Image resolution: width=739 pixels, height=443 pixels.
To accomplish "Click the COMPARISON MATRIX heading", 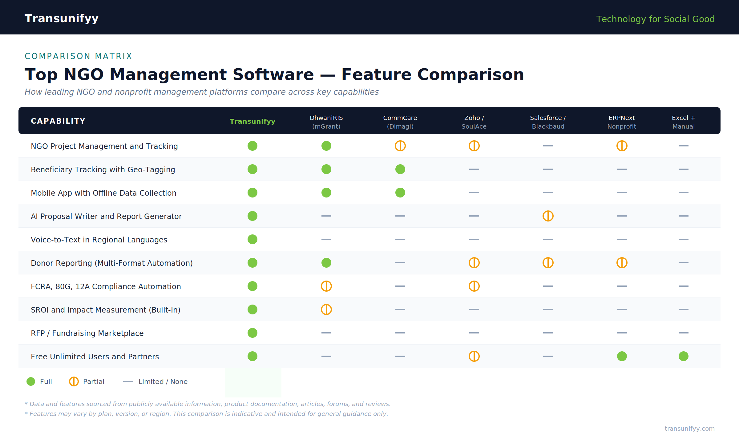I will [79, 56].
